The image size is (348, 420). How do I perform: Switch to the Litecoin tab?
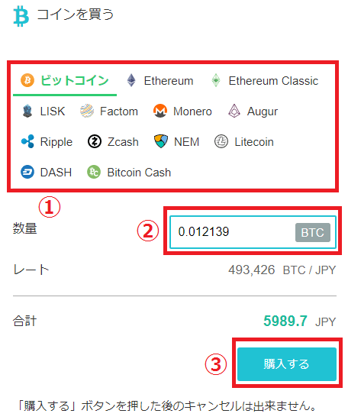[244, 142]
